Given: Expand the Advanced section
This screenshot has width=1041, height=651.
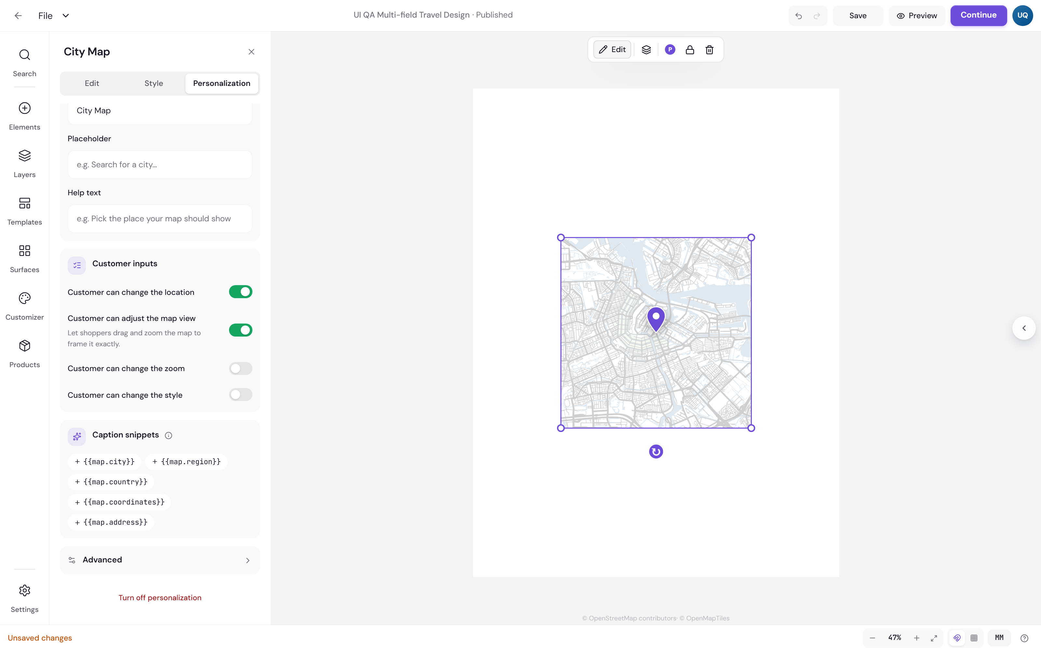Looking at the screenshot, I should [160, 560].
